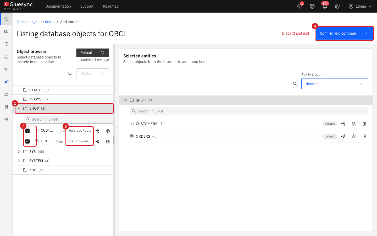Open the home icon in sidebar

(x=6, y=19)
